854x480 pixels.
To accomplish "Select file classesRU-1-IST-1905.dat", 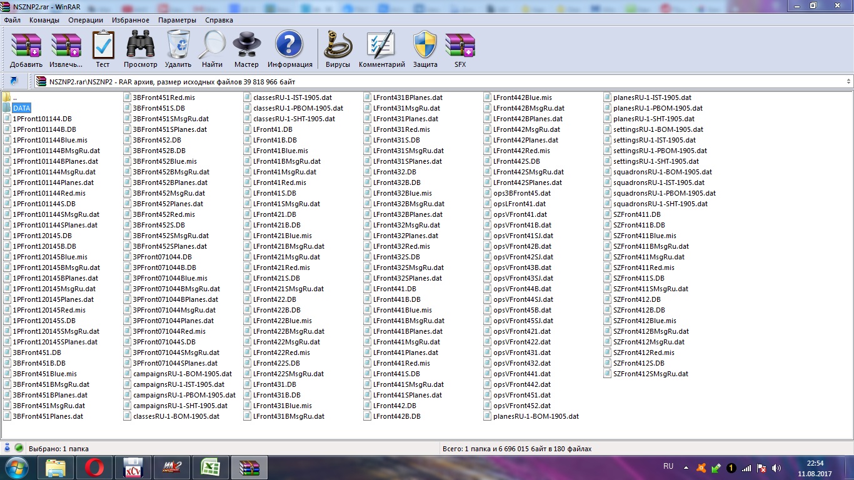I will pos(288,97).
